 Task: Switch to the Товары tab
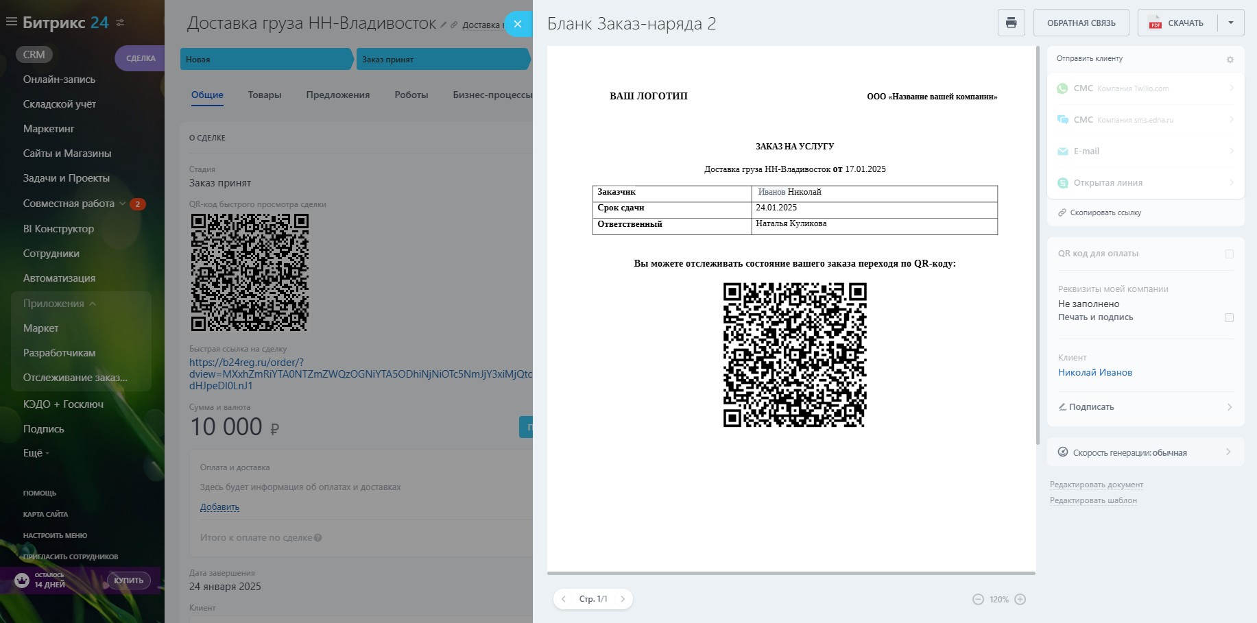click(x=265, y=95)
